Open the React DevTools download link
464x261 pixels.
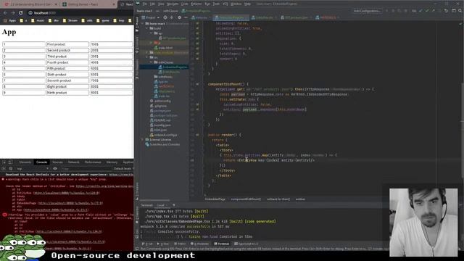pos(121,175)
